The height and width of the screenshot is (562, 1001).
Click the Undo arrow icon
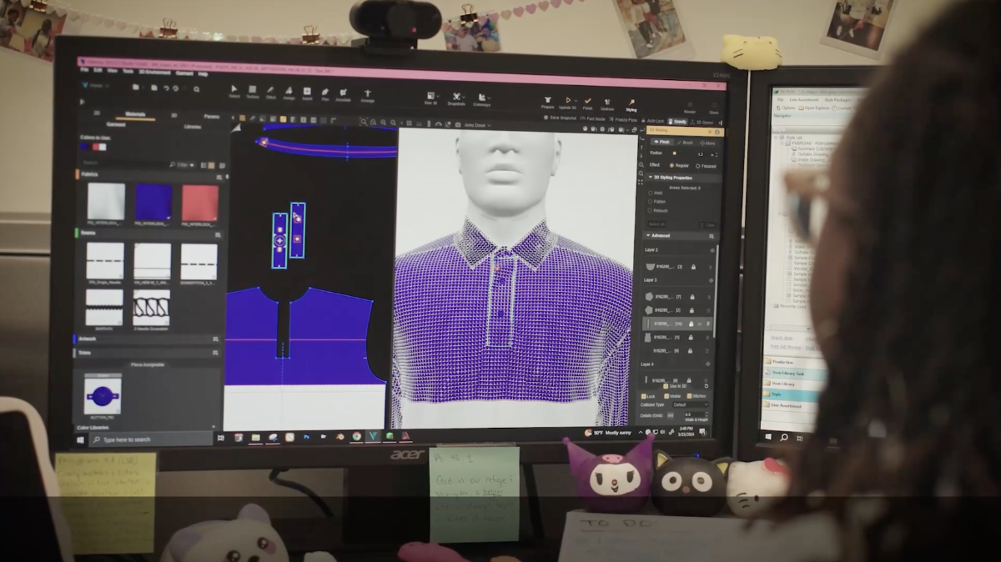point(165,88)
